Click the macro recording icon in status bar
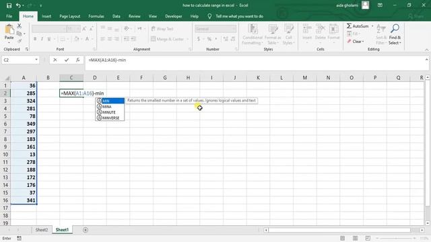 click(20, 238)
